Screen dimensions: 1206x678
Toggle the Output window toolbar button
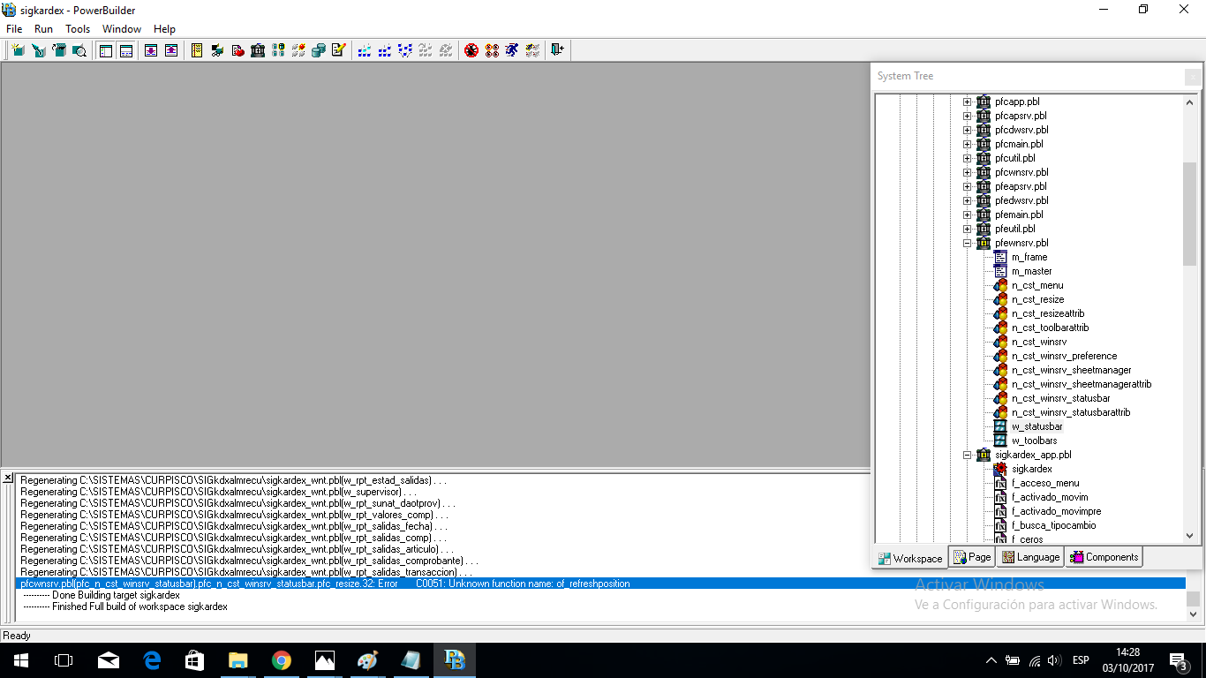pyautogui.click(x=126, y=50)
